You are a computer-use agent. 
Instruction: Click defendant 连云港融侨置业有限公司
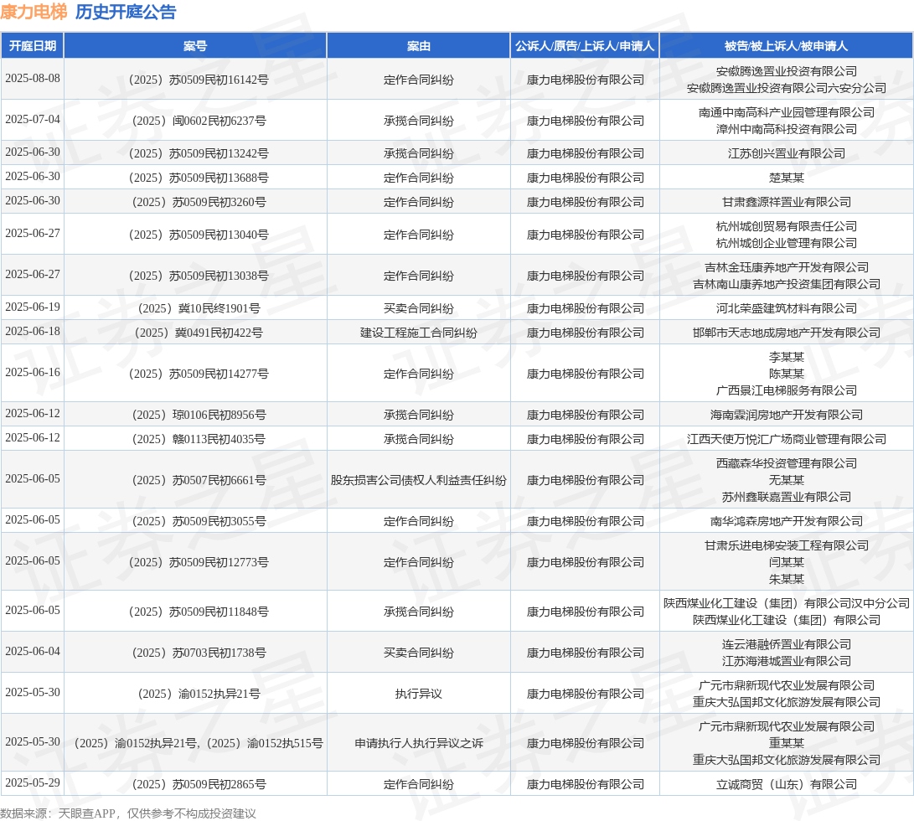(787, 645)
